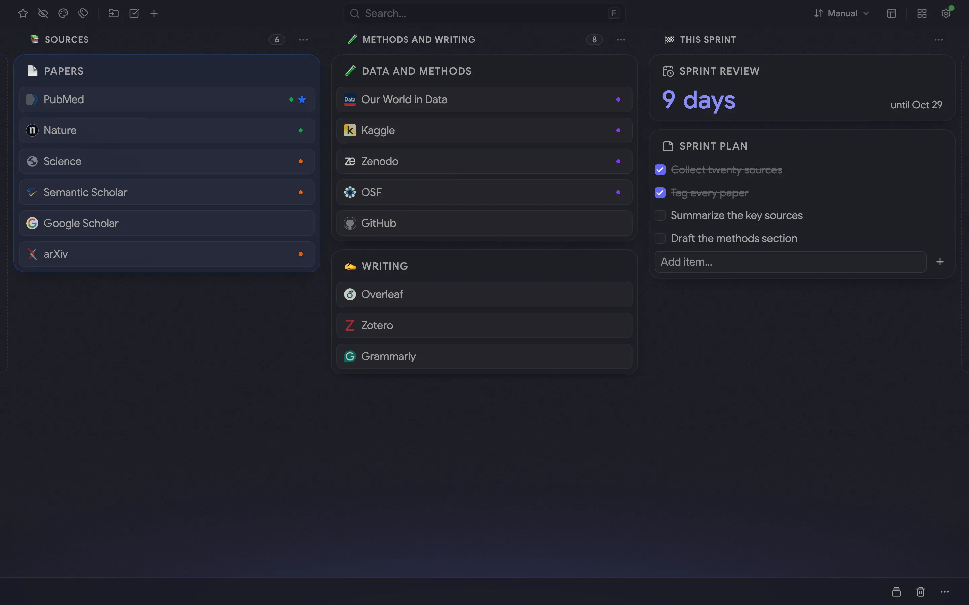Image resolution: width=969 pixels, height=605 pixels.
Task: Click the plus button beside Add item
Action: click(940, 262)
